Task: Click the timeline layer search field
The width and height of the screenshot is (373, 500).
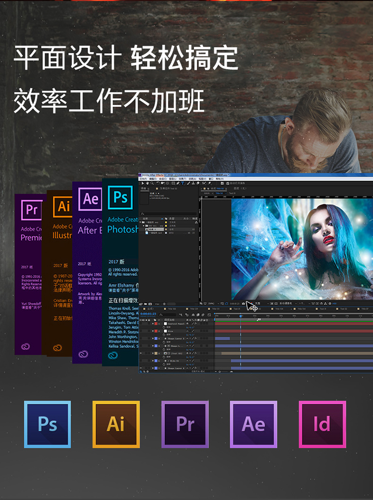Action: [167, 315]
